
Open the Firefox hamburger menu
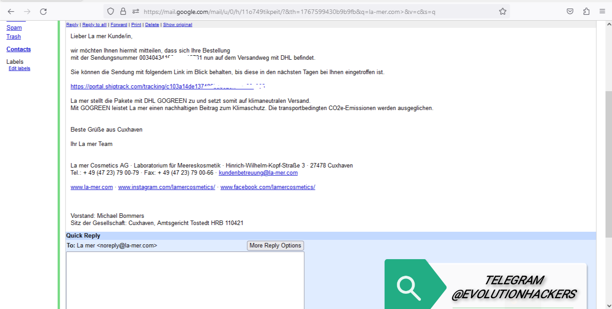[x=602, y=12]
